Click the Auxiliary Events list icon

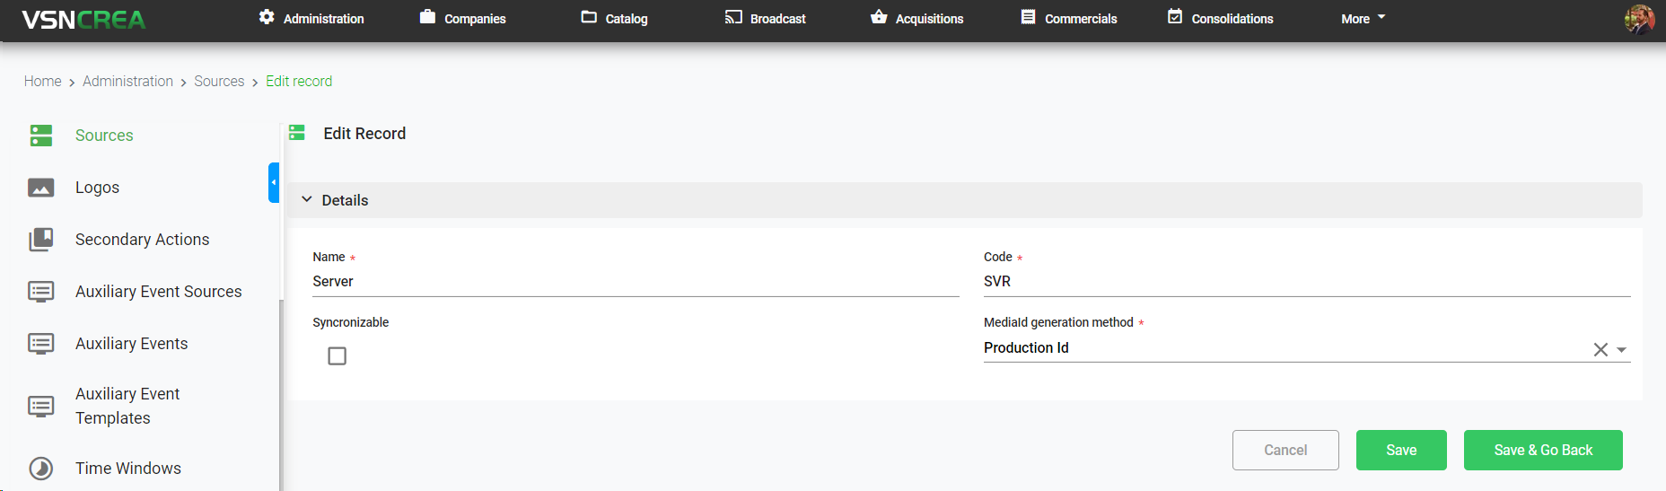41,344
